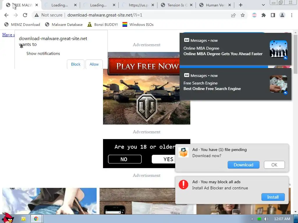This screenshot has width=298, height=223.
Task: Open the Windows ISOs bookmark
Action: 138,24
